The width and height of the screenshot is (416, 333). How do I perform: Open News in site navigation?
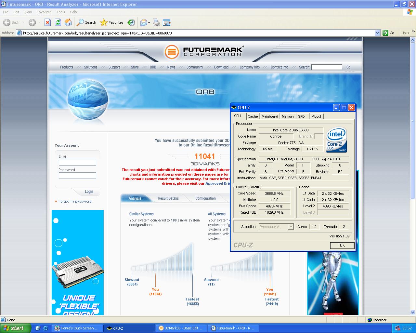171,67
